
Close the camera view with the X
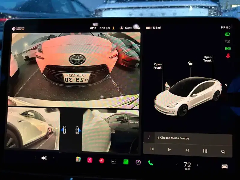tap(14, 36)
